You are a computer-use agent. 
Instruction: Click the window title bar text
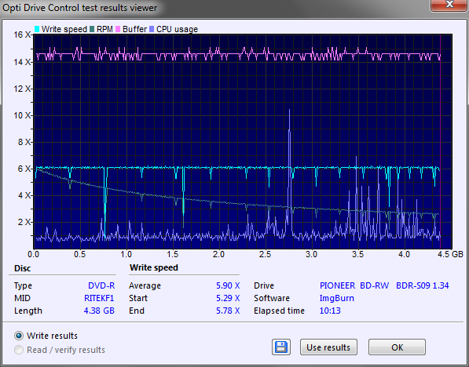(x=79, y=8)
